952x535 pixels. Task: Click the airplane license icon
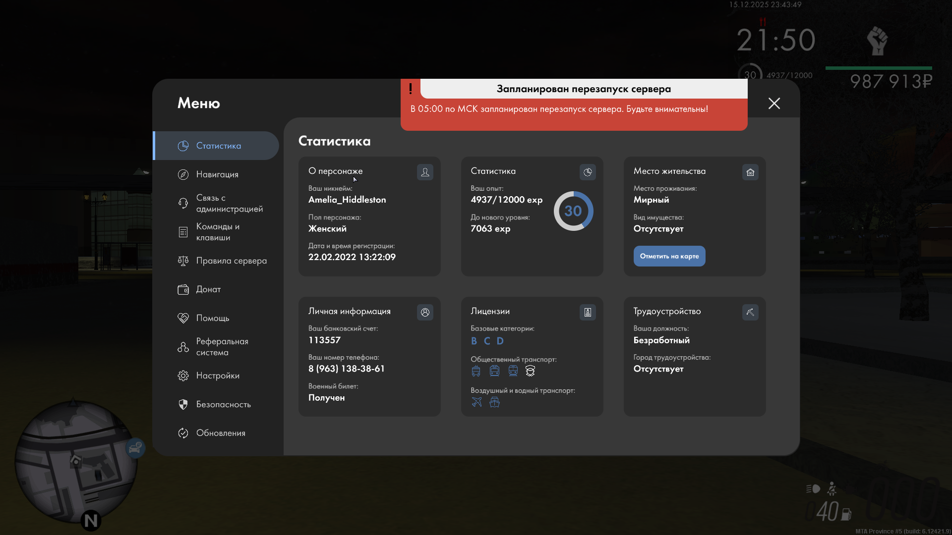coord(476,402)
